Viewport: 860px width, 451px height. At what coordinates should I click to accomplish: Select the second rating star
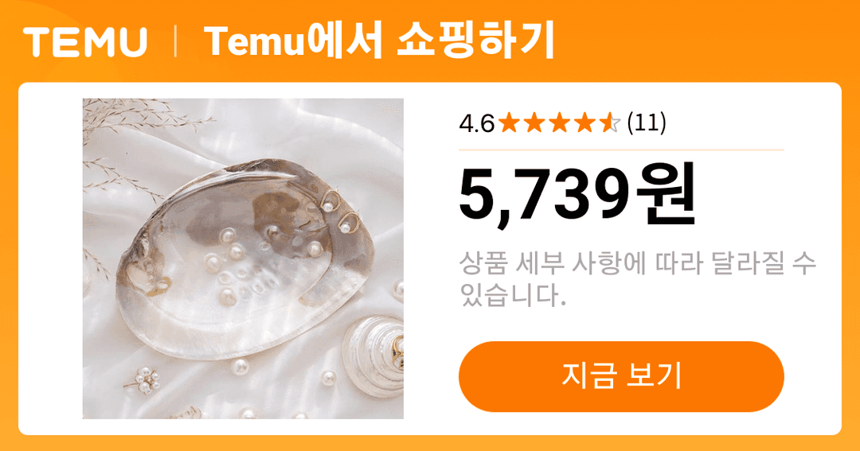coord(534,122)
